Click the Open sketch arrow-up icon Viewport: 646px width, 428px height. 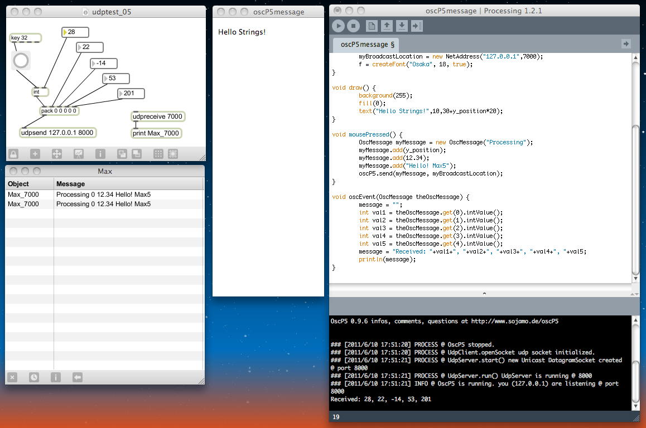387,26
